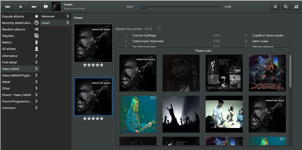Click the album title Хранитель цепей
Image resolution: width=302 pixels, height=150 pixels.
(x=129, y=29)
